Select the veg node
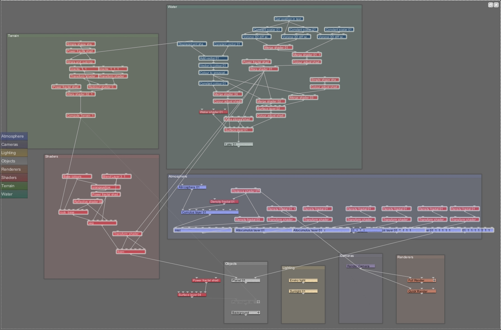 [102, 223]
